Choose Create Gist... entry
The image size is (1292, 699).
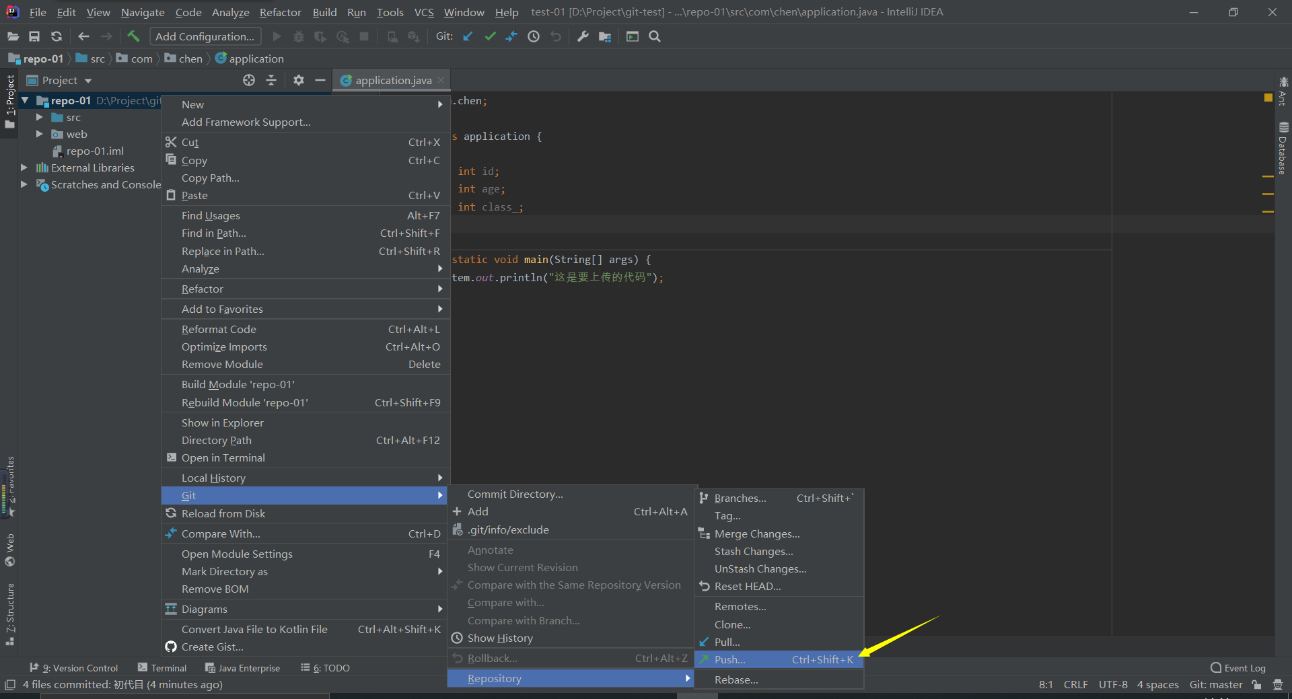coord(306,647)
